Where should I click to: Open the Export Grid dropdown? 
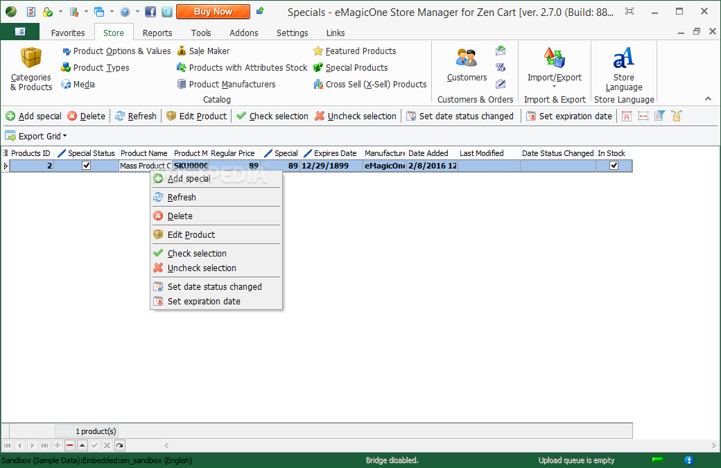tap(36, 136)
